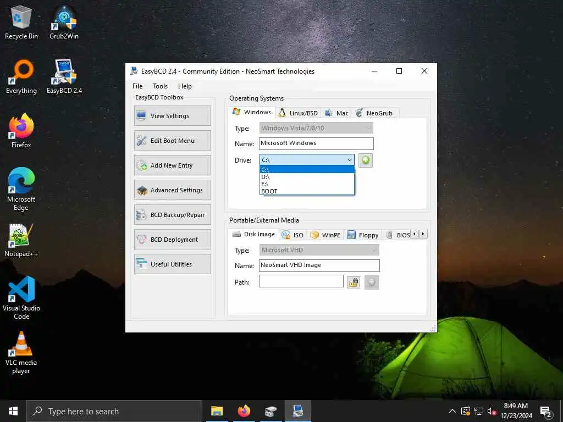Image resolution: width=563 pixels, height=422 pixels.
Task: Select the BIOS tab
Action: [x=398, y=235]
